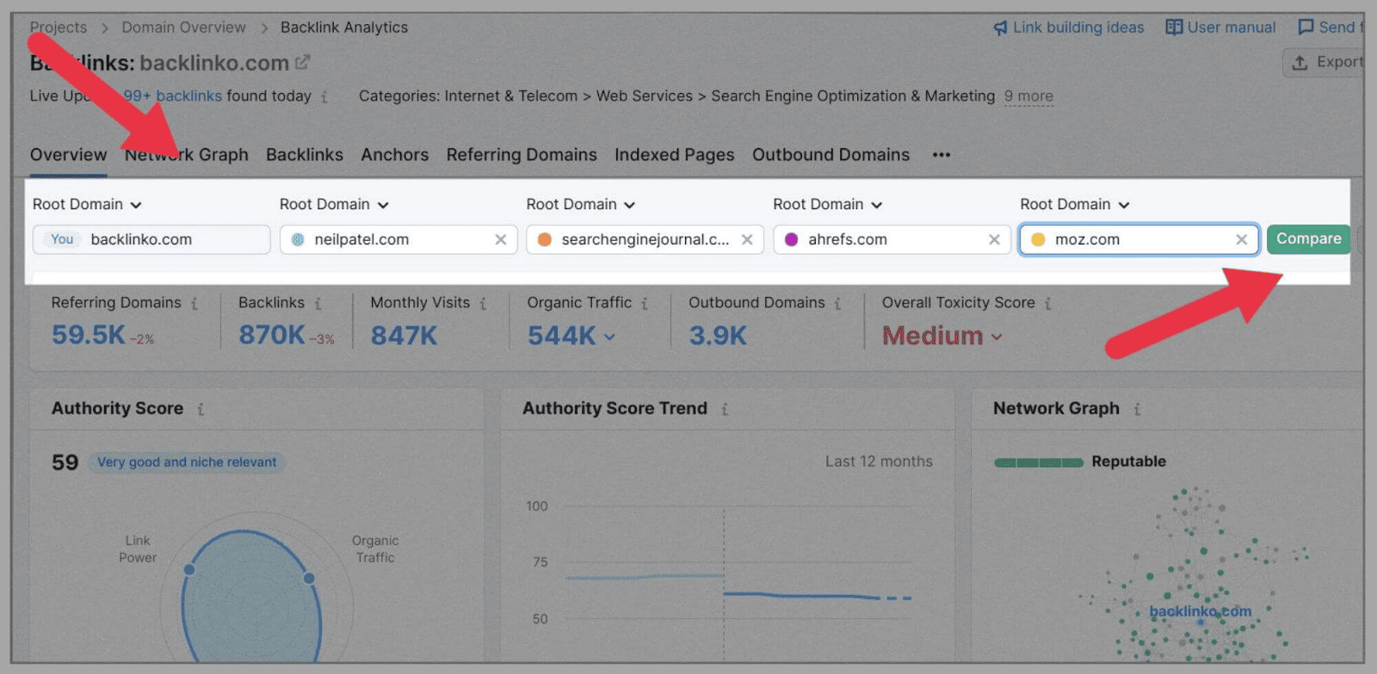Open the 99+ backlinks found today link
The height and width of the screenshot is (674, 1377).
click(x=172, y=96)
